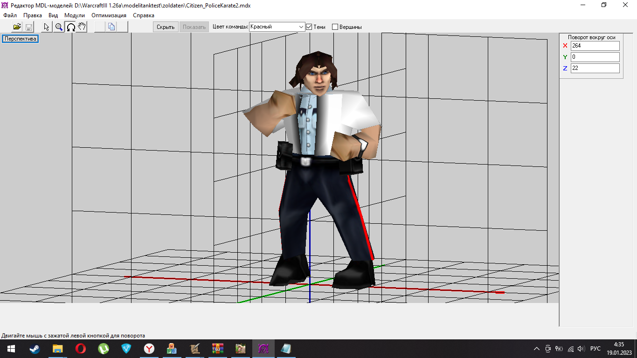
Task: Click the greyed-out save floppy disk icon
Action: click(28, 27)
